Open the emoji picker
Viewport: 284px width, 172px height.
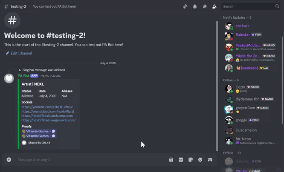click(200, 160)
